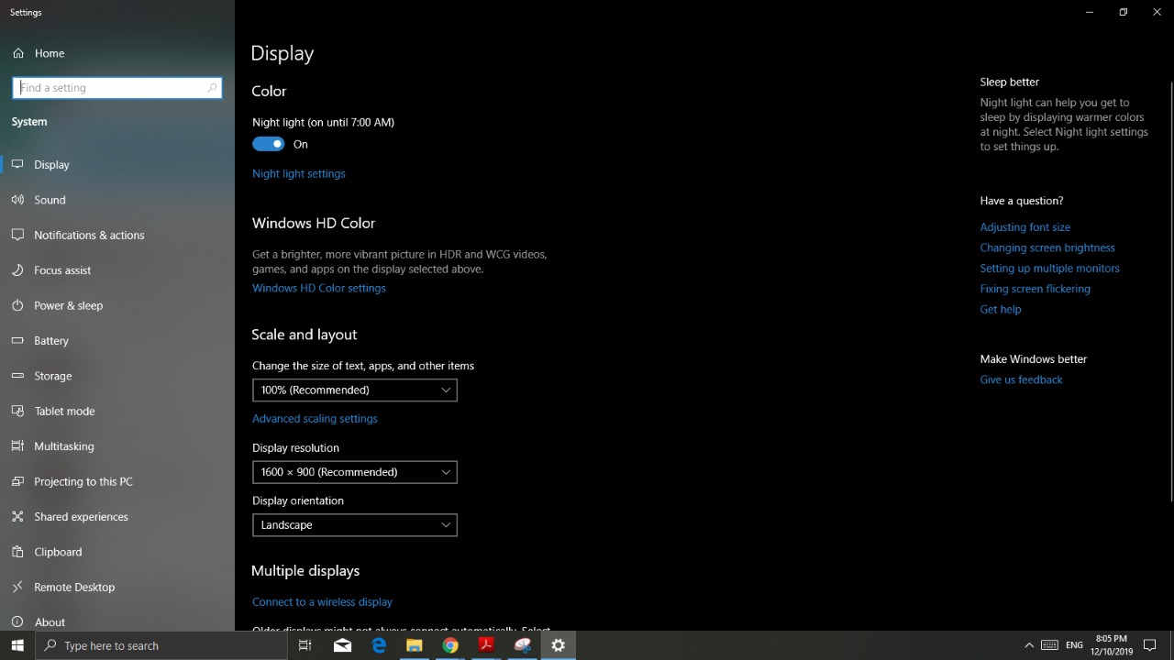This screenshot has width=1174, height=660.
Task: Click the About info icon
Action: coord(17,621)
